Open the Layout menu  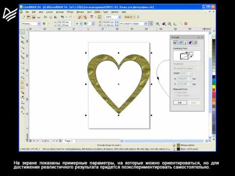click(x=49, y=12)
